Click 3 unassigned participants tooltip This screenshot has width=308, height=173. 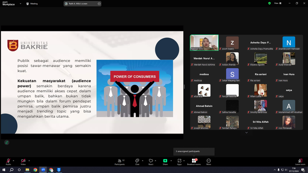[194, 151]
